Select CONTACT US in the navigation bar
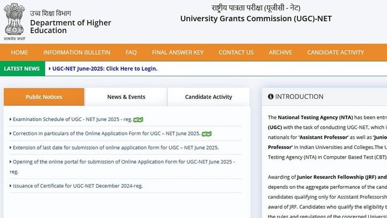The height and width of the screenshot is (218, 387). [236, 53]
